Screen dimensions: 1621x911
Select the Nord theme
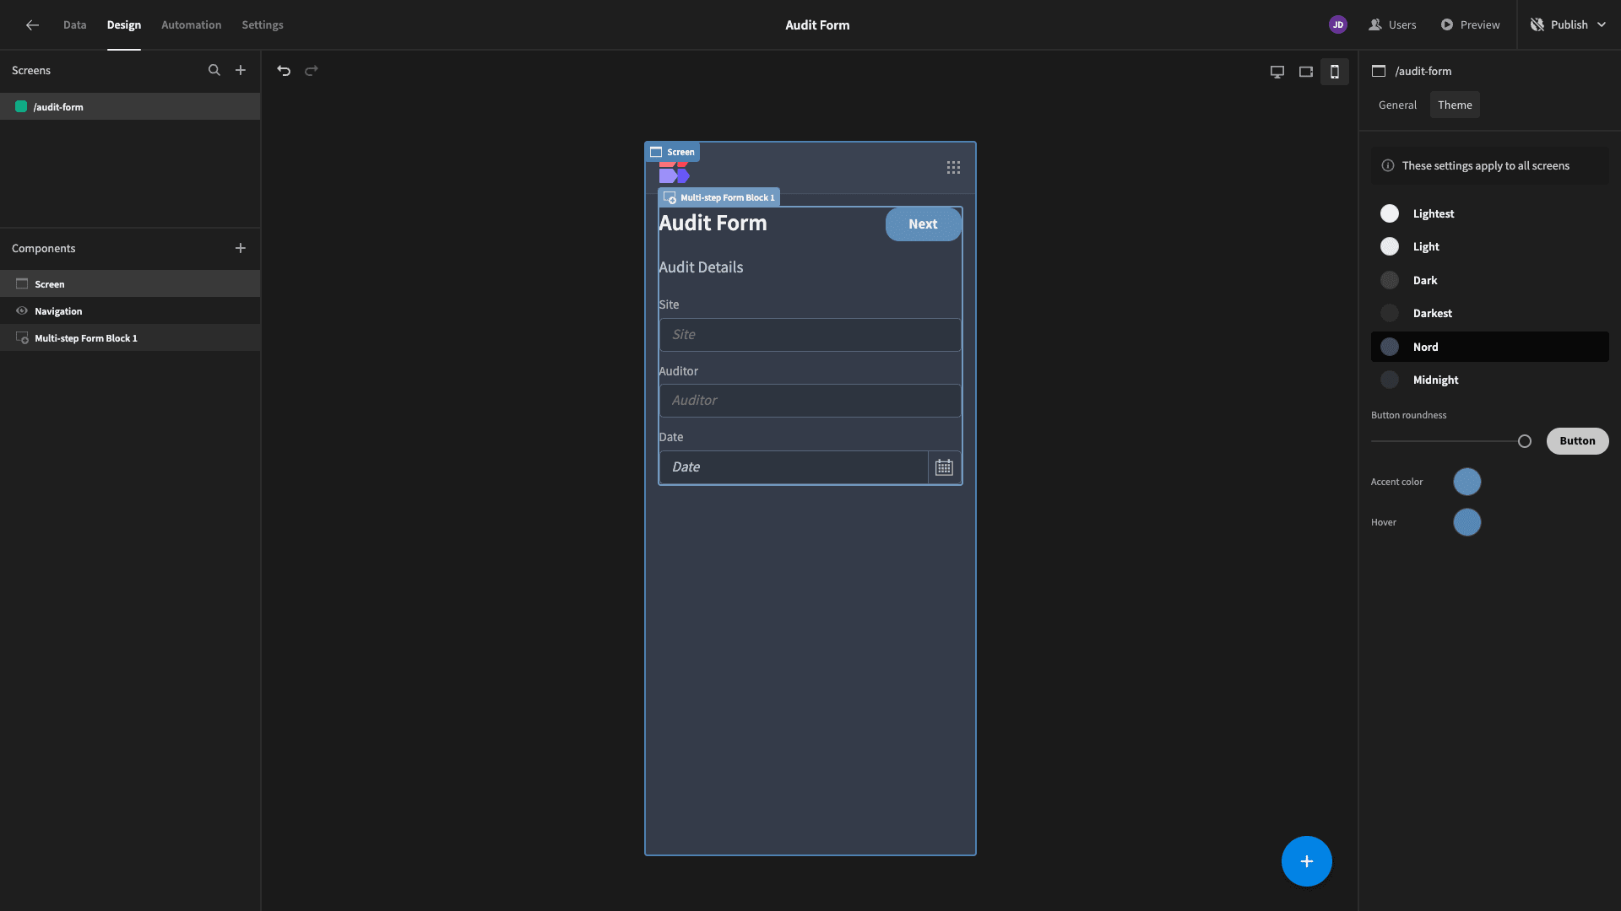[1489, 347]
